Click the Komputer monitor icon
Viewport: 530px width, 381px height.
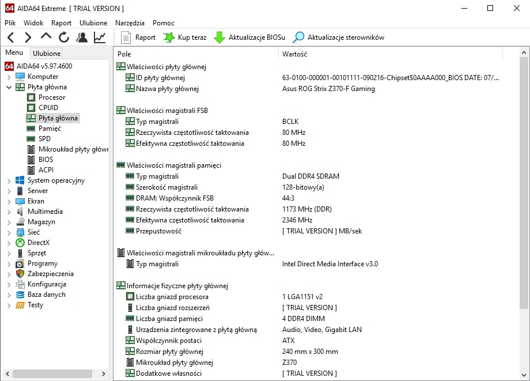click(x=20, y=77)
